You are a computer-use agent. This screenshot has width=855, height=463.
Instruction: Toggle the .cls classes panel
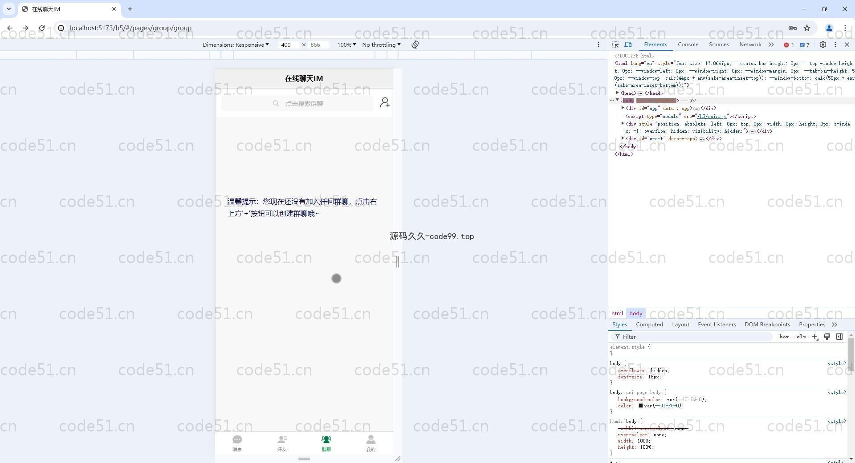[800, 337]
